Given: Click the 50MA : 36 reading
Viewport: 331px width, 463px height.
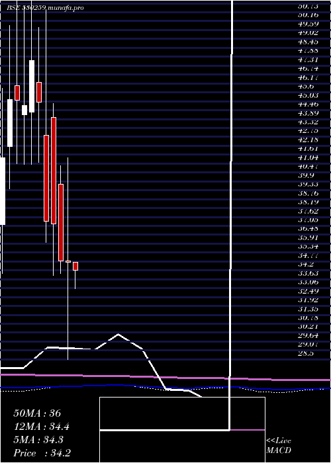Looking at the screenshot, I should (37, 413).
